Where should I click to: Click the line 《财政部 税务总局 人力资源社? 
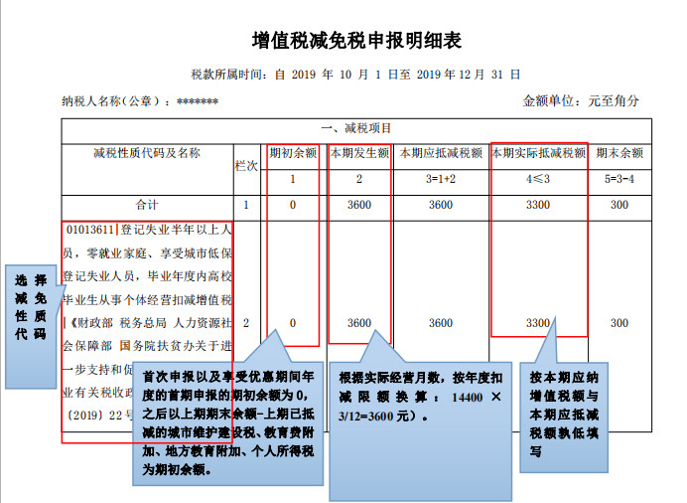point(148,323)
